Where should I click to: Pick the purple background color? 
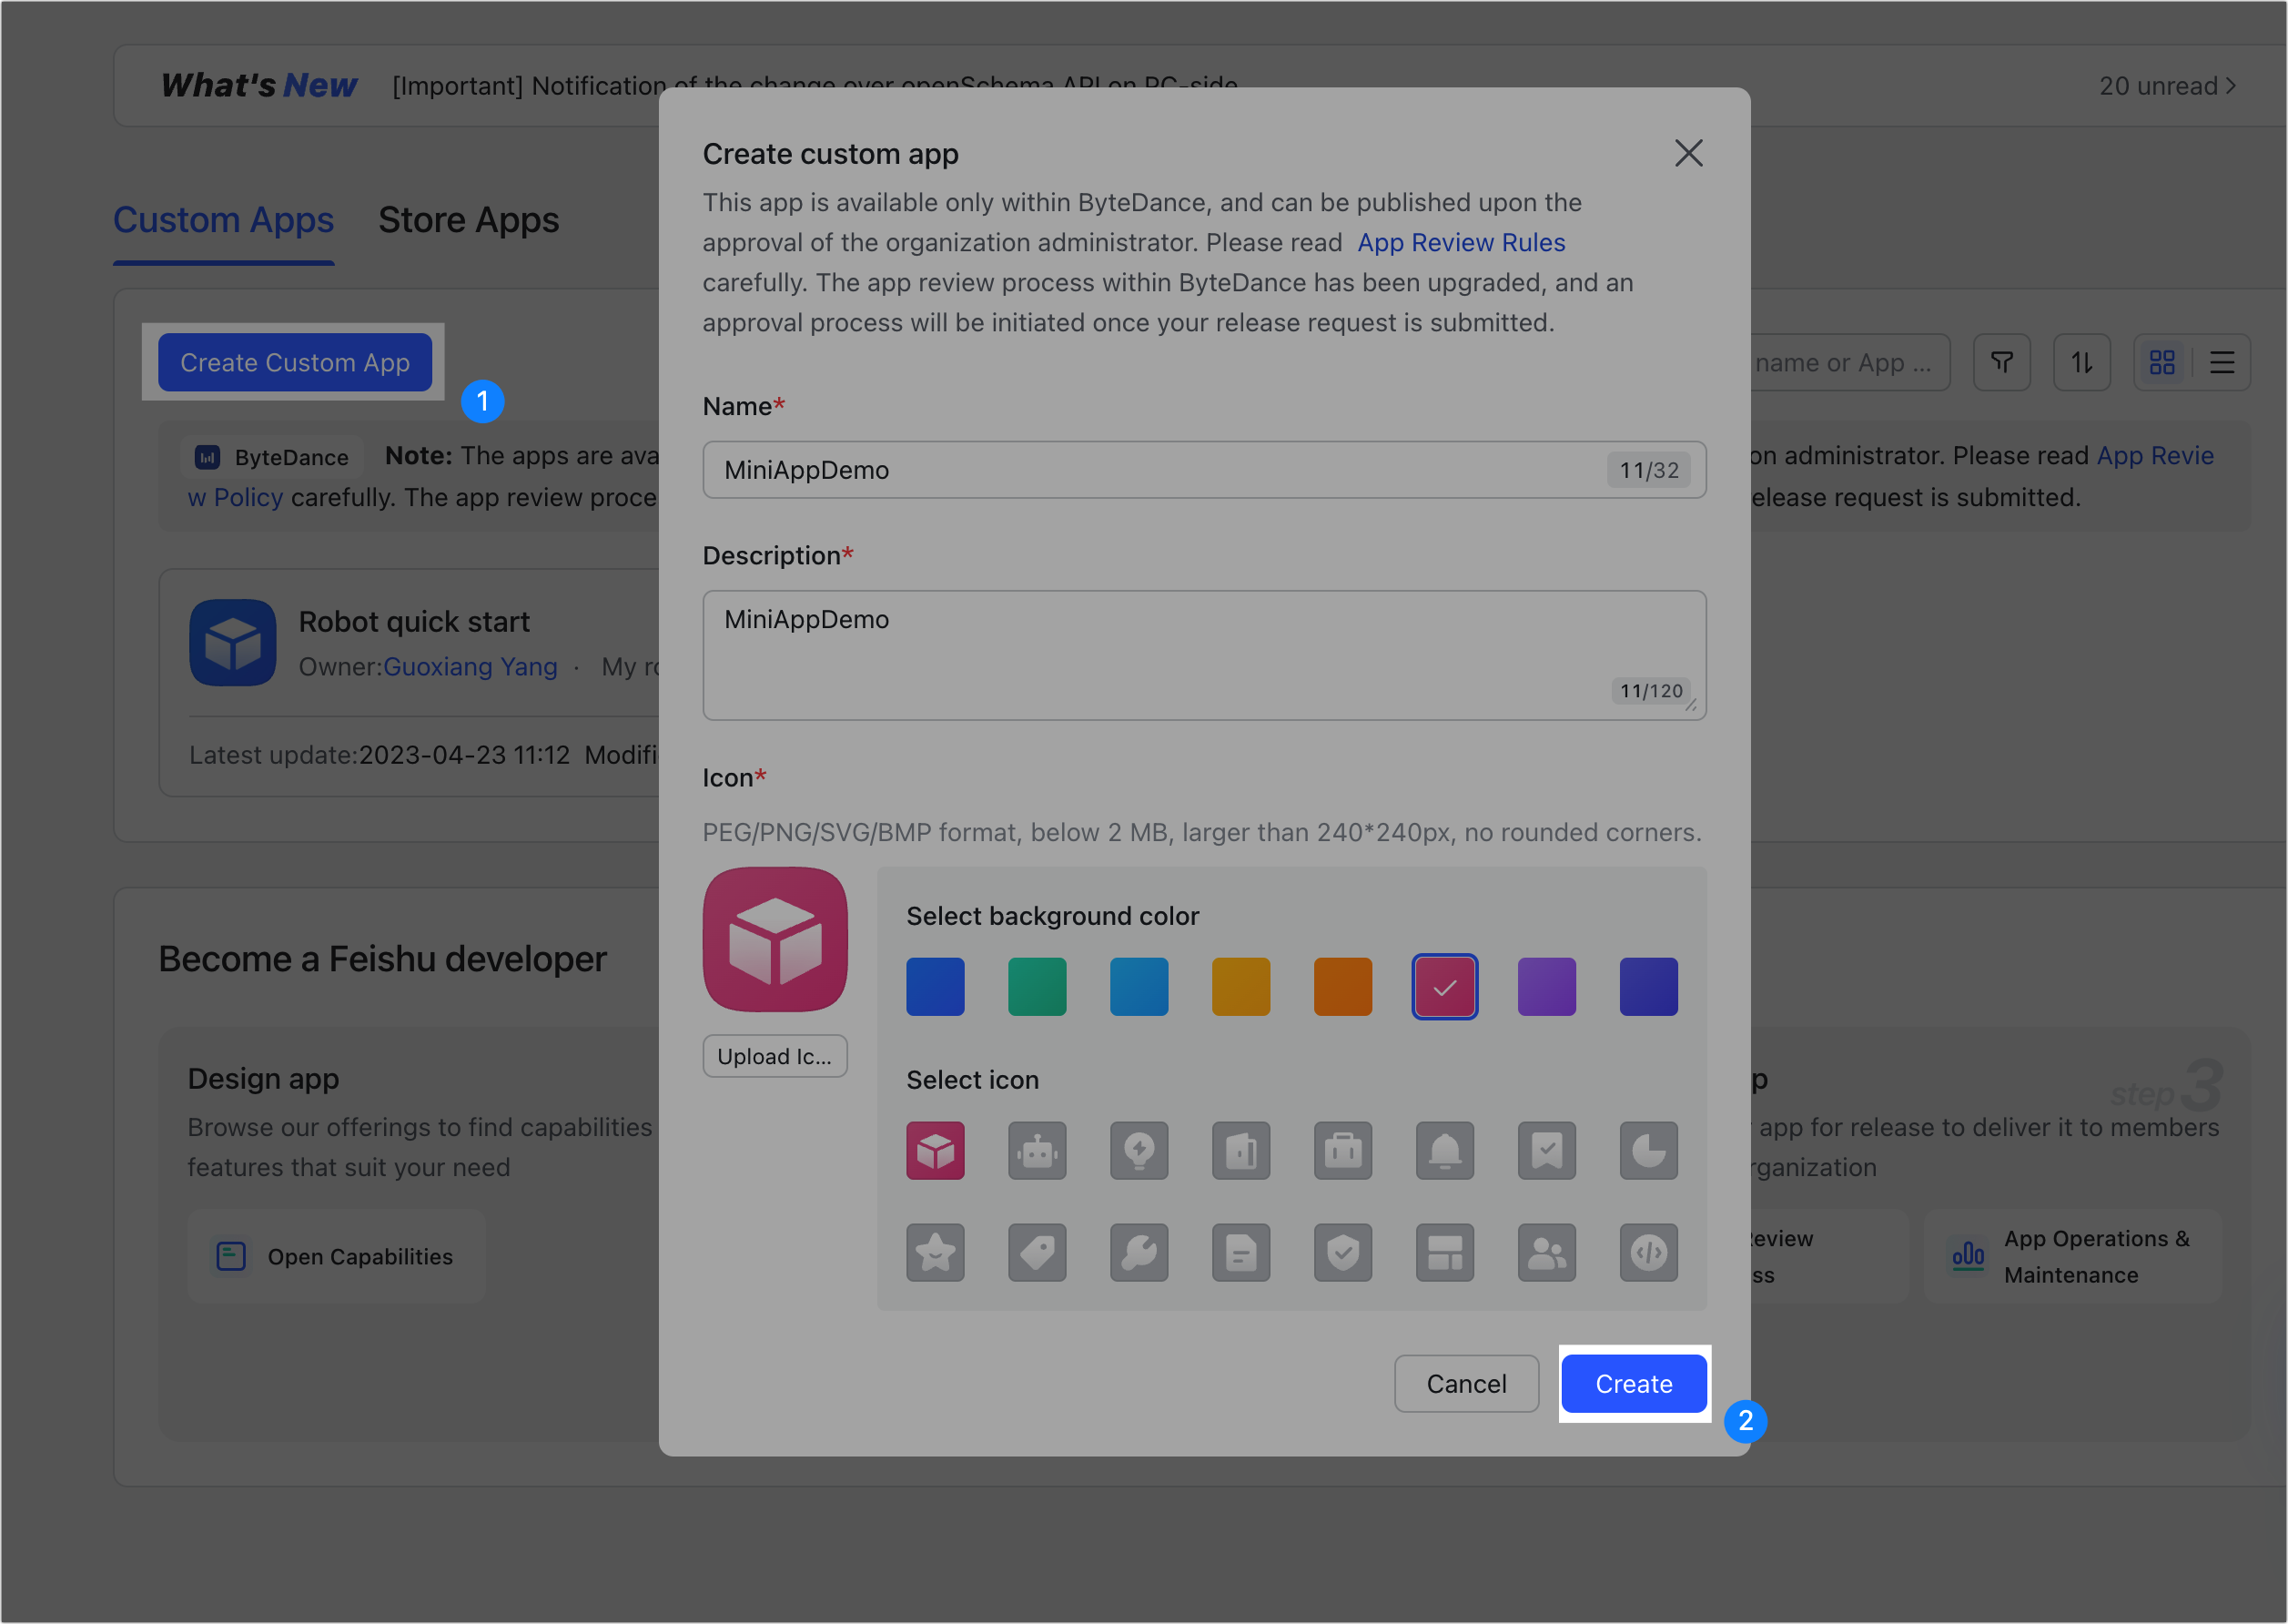pyautogui.click(x=1546, y=986)
